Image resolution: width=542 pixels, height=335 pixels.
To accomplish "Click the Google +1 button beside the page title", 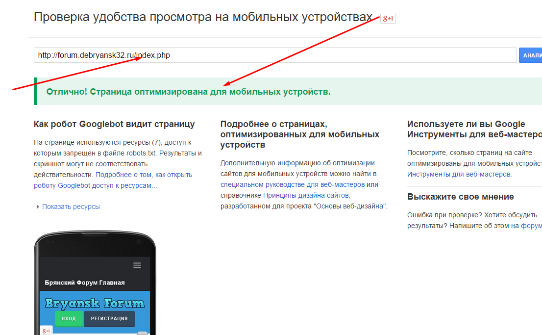I will pyautogui.click(x=388, y=18).
